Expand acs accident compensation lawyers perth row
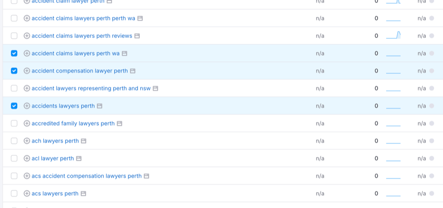Viewport: 443px width, 208px height. point(27,176)
